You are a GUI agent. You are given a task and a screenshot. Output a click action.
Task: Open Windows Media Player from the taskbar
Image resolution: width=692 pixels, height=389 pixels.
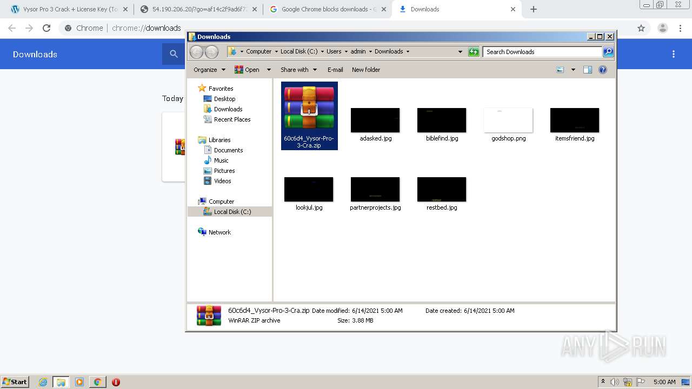tap(79, 382)
